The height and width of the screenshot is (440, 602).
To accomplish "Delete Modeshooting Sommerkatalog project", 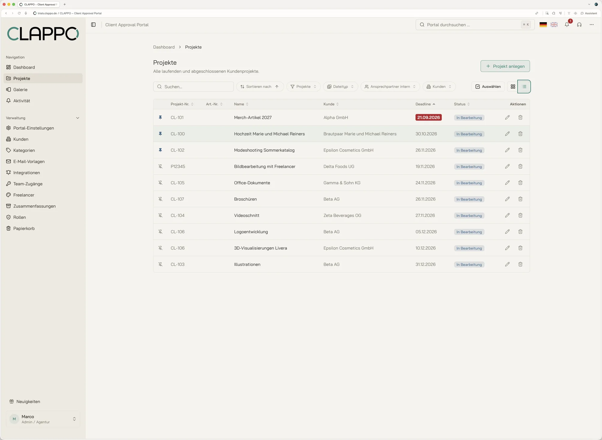I will [x=520, y=150].
